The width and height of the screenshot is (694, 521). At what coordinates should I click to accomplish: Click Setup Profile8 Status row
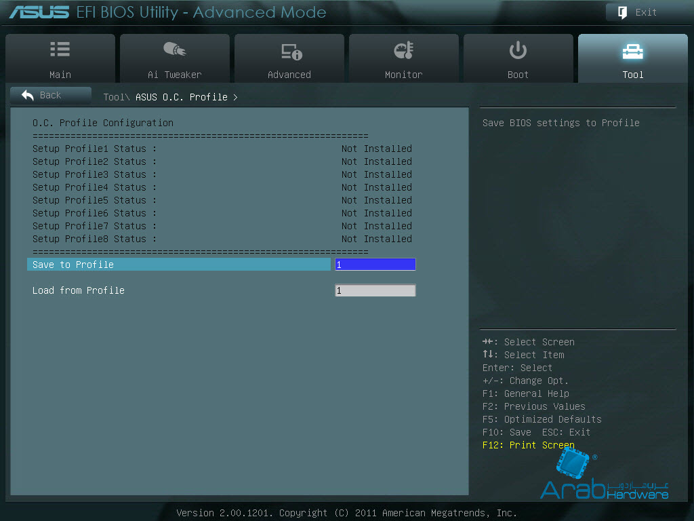222,239
